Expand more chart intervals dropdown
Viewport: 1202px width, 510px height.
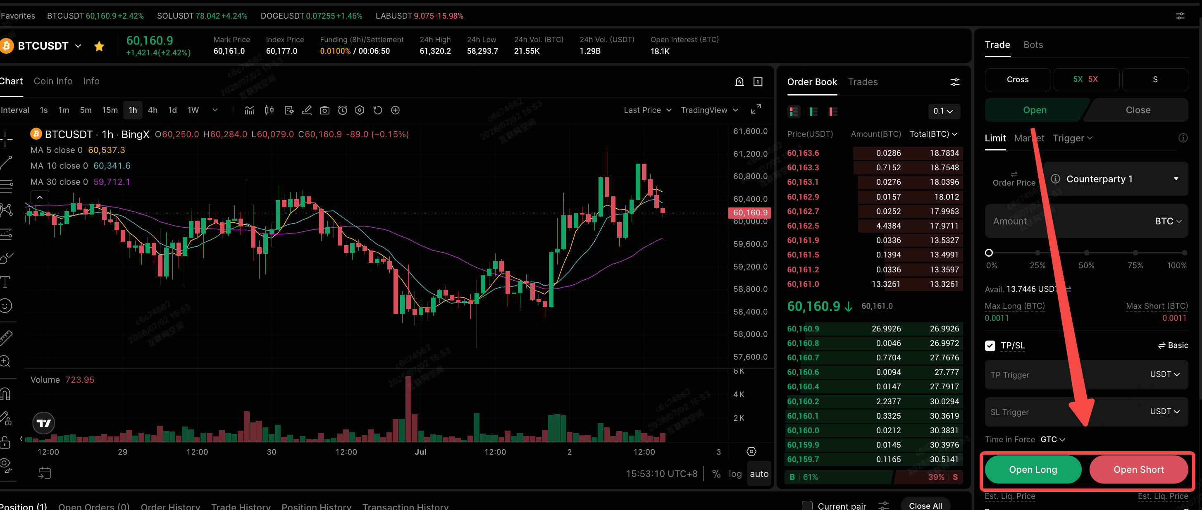pos(215,110)
